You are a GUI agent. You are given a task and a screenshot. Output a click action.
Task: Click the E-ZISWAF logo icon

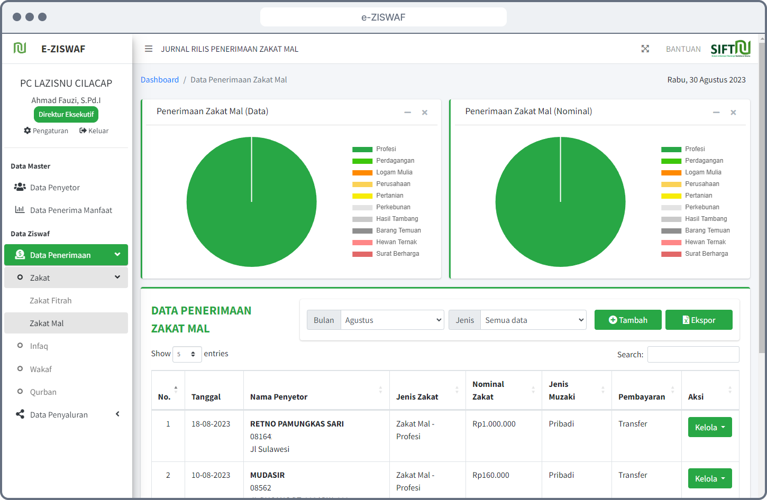pyautogui.click(x=20, y=49)
